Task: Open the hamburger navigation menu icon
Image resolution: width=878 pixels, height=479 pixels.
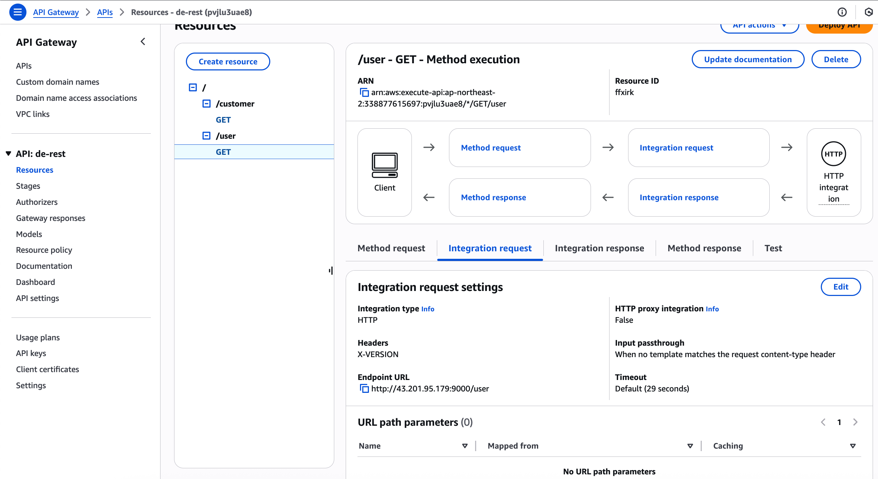Action: click(x=18, y=12)
